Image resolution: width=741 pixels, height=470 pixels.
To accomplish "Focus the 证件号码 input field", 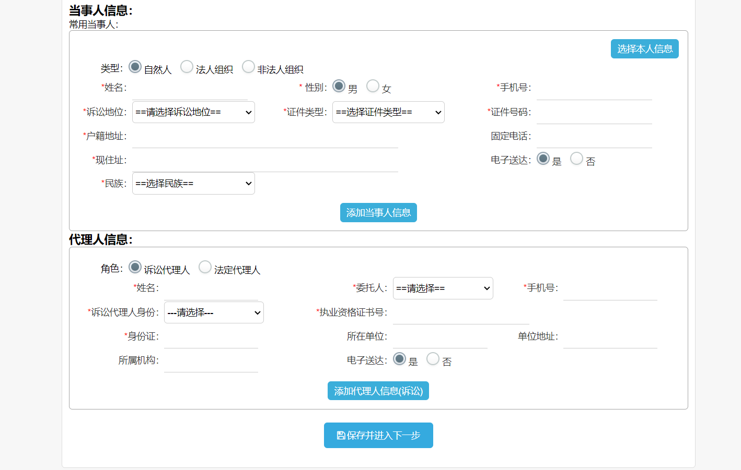I will pyautogui.click(x=594, y=113).
